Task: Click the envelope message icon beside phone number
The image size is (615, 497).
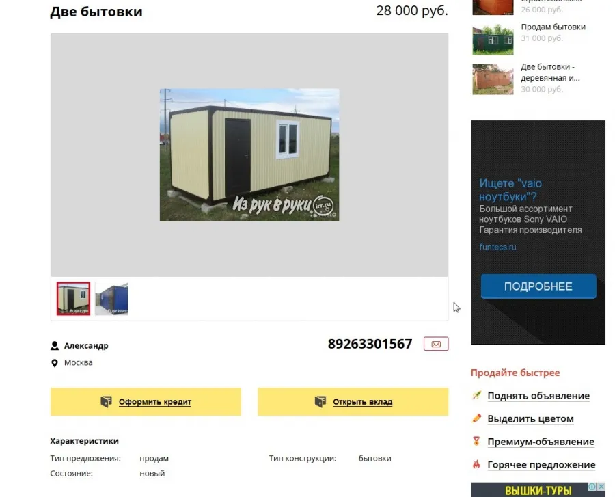Action: coord(436,344)
